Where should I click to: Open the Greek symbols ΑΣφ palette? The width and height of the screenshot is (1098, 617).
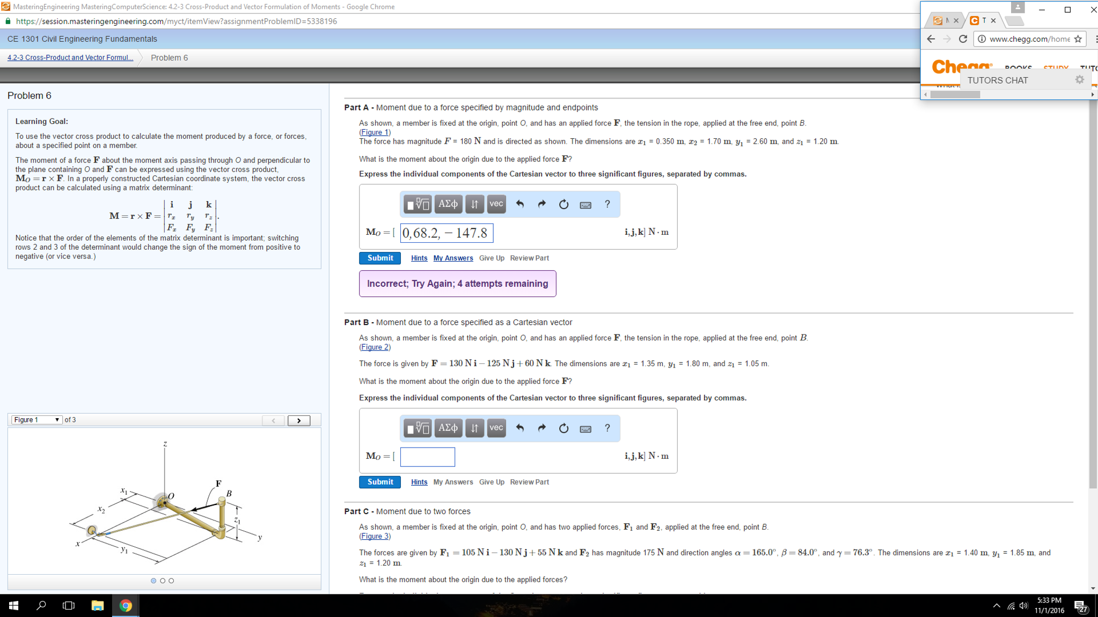(x=448, y=204)
